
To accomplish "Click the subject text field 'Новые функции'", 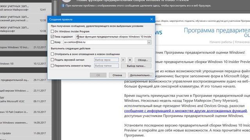I will coord(114,37).
